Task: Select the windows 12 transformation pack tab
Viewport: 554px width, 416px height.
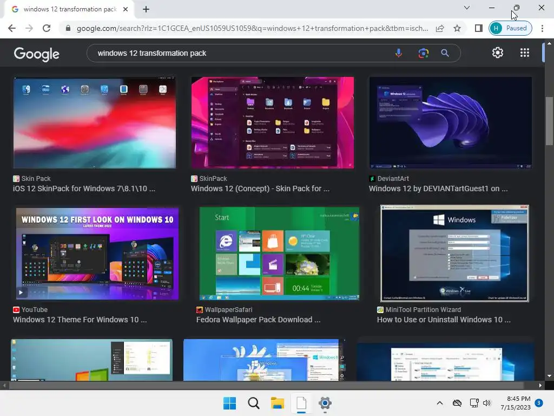Action: [x=69, y=9]
